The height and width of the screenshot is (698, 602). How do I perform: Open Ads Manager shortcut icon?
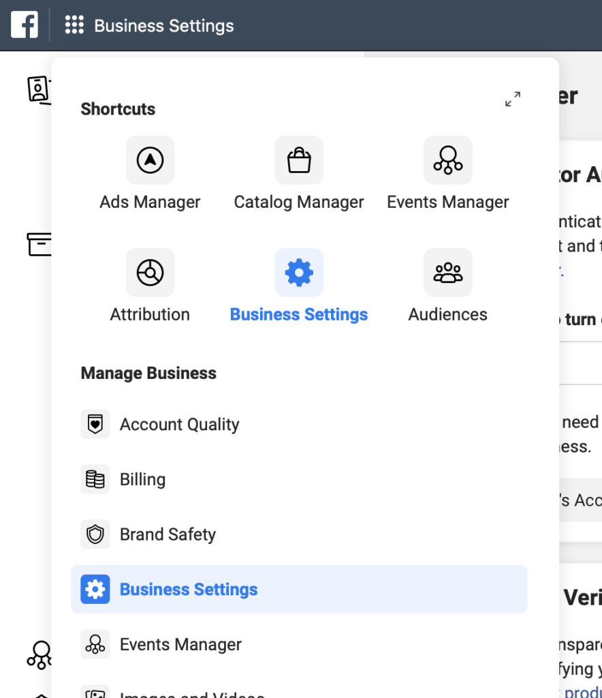(x=150, y=160)
